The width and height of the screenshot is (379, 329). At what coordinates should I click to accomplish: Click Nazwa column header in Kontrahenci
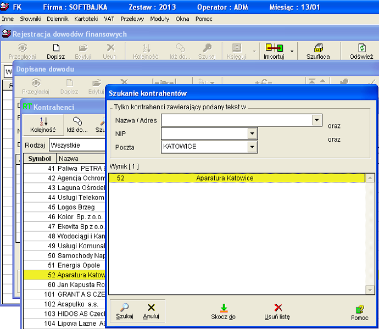81,159
